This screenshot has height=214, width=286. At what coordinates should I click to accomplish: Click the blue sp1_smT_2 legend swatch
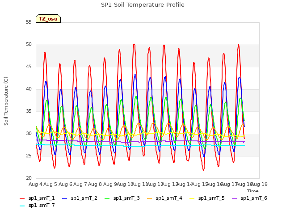click(64, 199)
